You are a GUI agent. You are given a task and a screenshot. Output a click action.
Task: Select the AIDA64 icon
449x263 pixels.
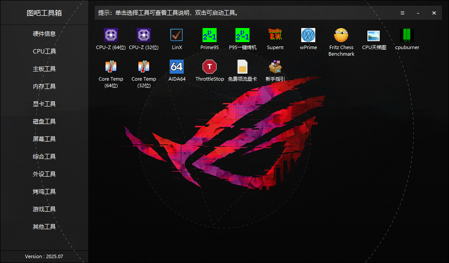pos(177,67)
